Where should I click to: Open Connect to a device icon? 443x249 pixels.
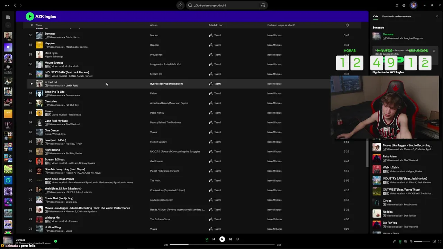coord(406,241)
